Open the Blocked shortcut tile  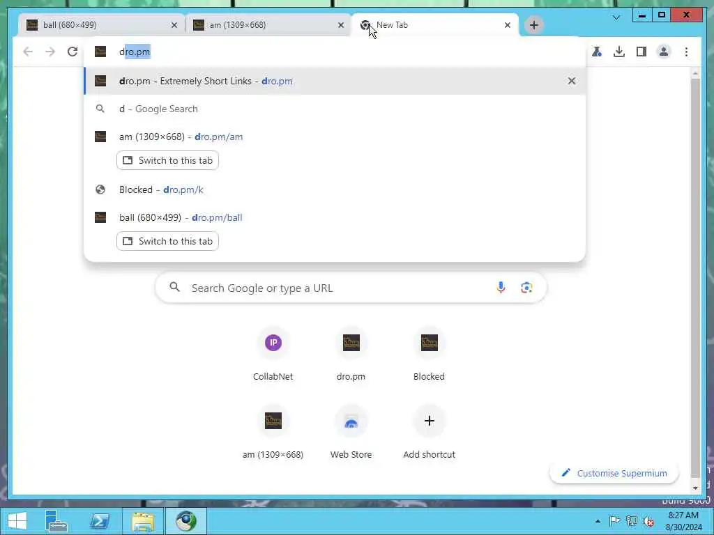pos(429,354)
